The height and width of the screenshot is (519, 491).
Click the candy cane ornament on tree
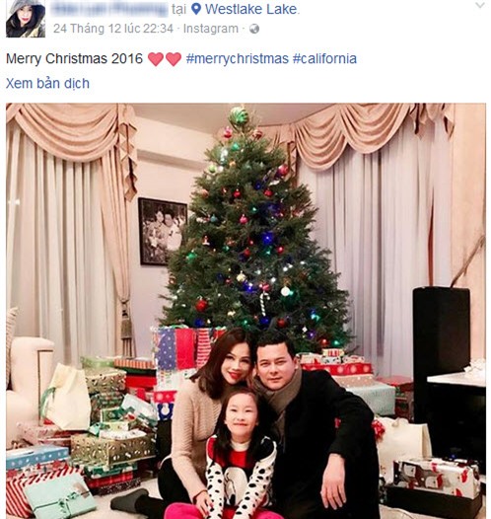[x=263, y=303]
